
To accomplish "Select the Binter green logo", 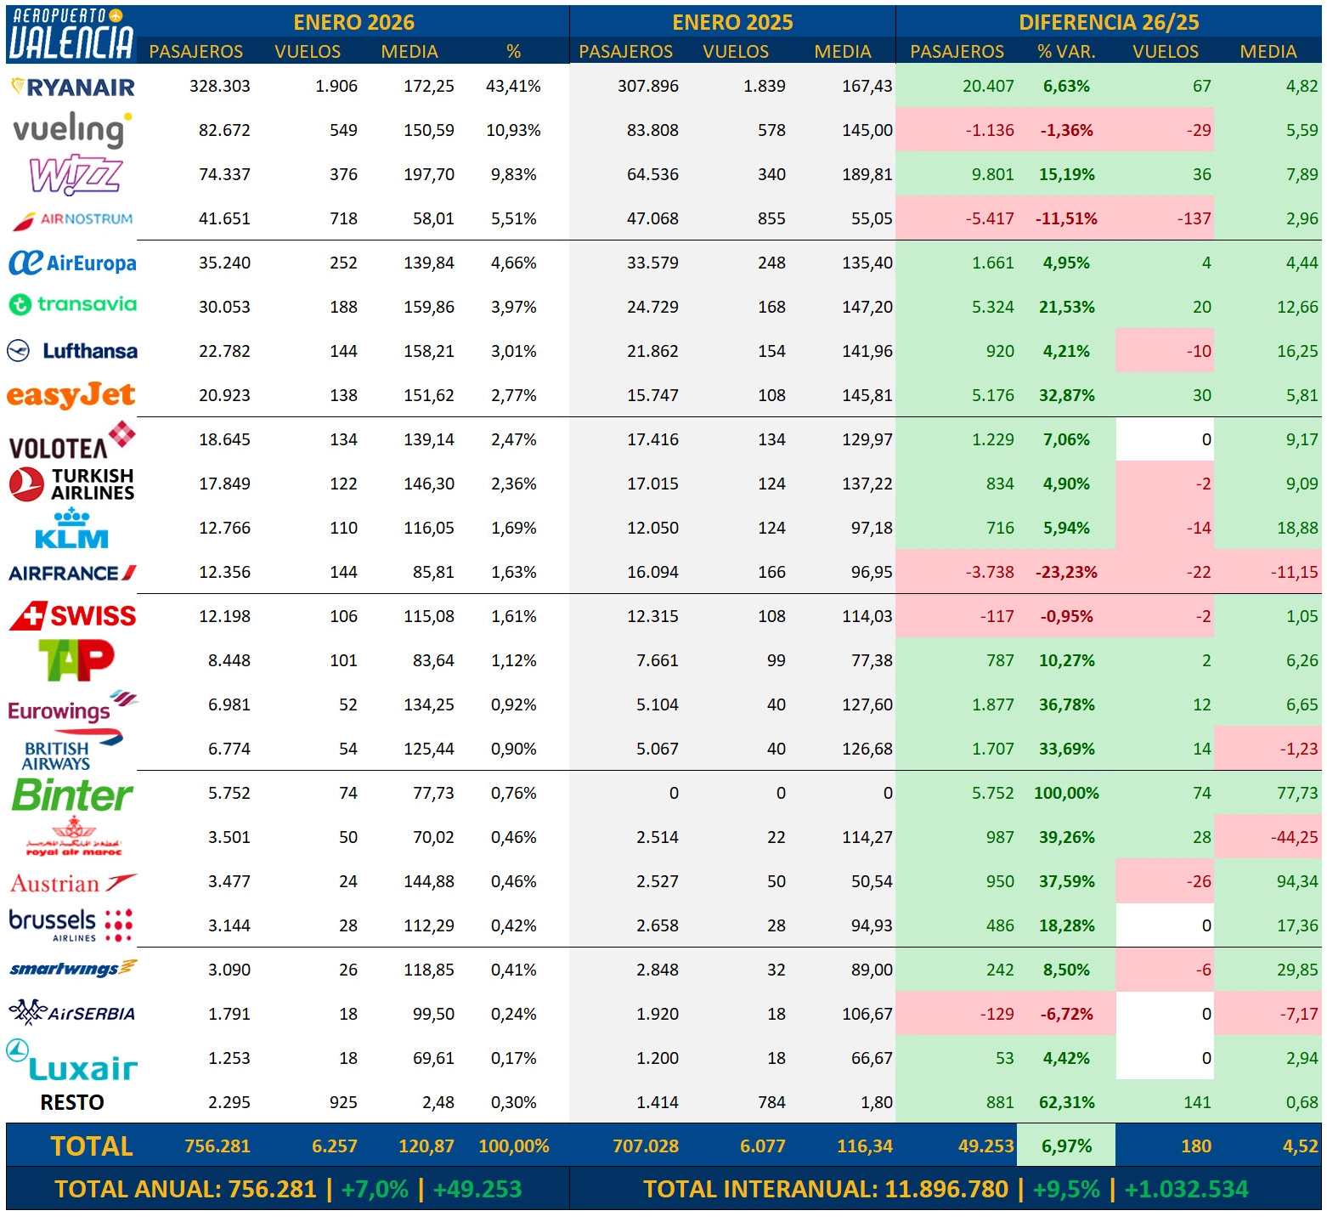I will click(72, 795).
